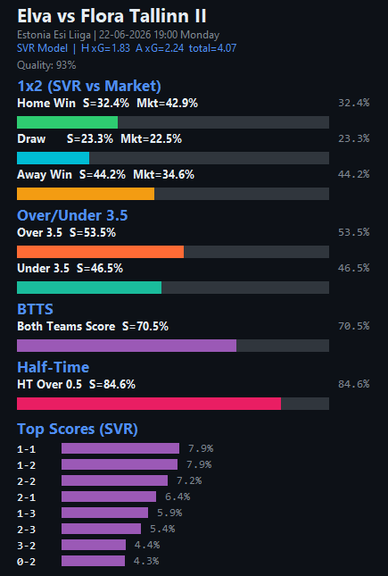Click the Half-Time section heading

[54, 367]
